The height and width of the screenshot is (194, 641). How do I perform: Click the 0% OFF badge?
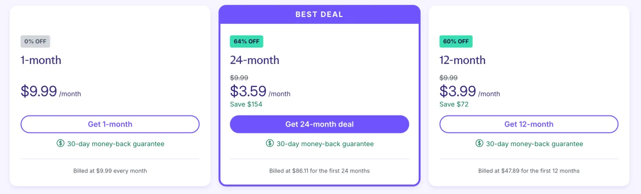(36, 41)
